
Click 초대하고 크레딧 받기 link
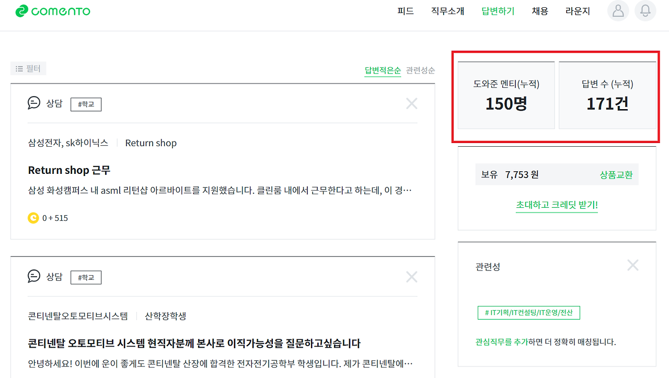[x=557, y=205]
